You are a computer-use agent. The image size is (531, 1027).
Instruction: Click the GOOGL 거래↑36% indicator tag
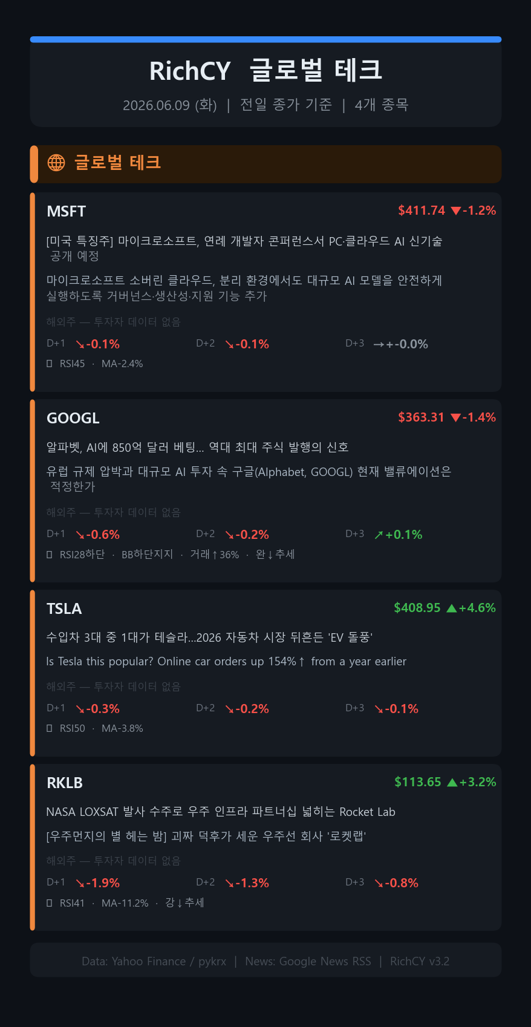point(215,555)
